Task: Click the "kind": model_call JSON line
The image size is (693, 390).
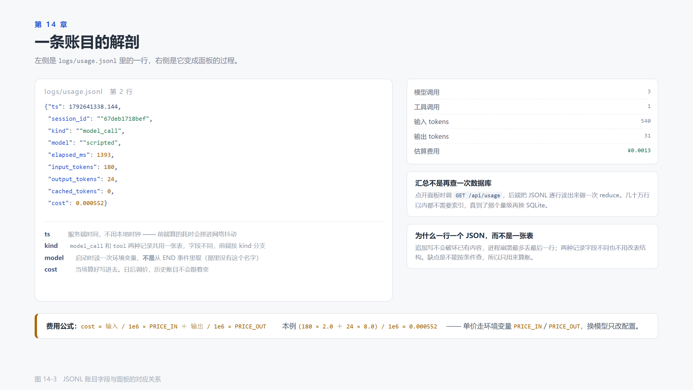Action: tap(86, 131)
